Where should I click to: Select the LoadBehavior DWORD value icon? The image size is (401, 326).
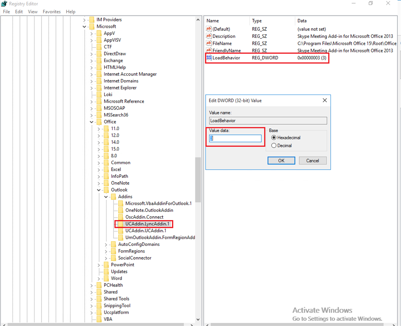[x=209, y=58]
